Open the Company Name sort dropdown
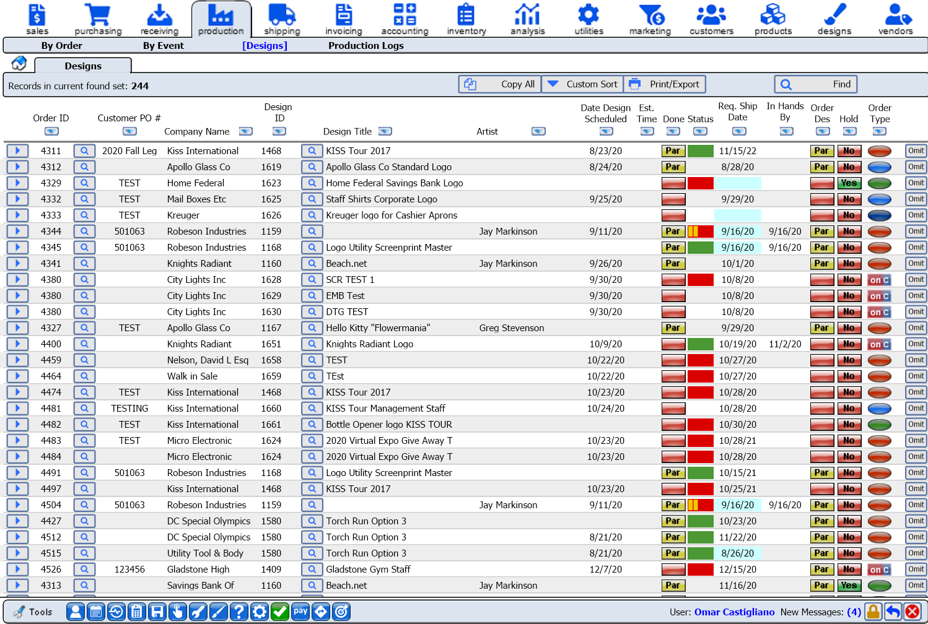The image size is (928, 624). click(x=246, y=131)
